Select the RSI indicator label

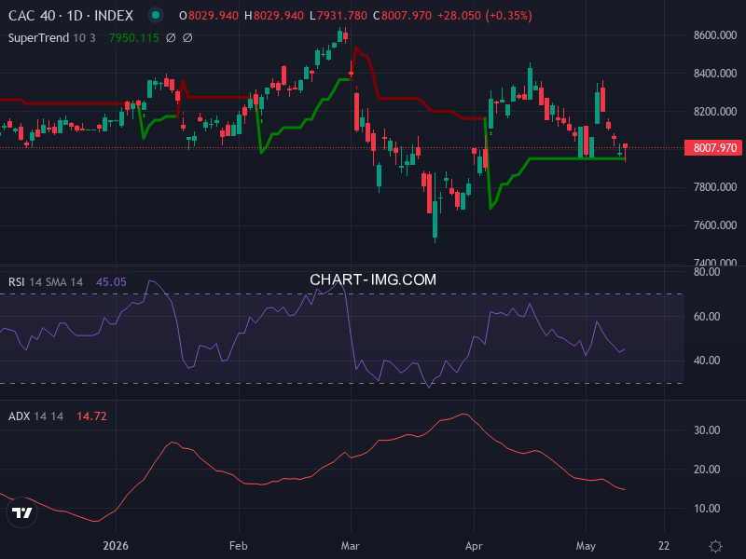pos(16,282)
